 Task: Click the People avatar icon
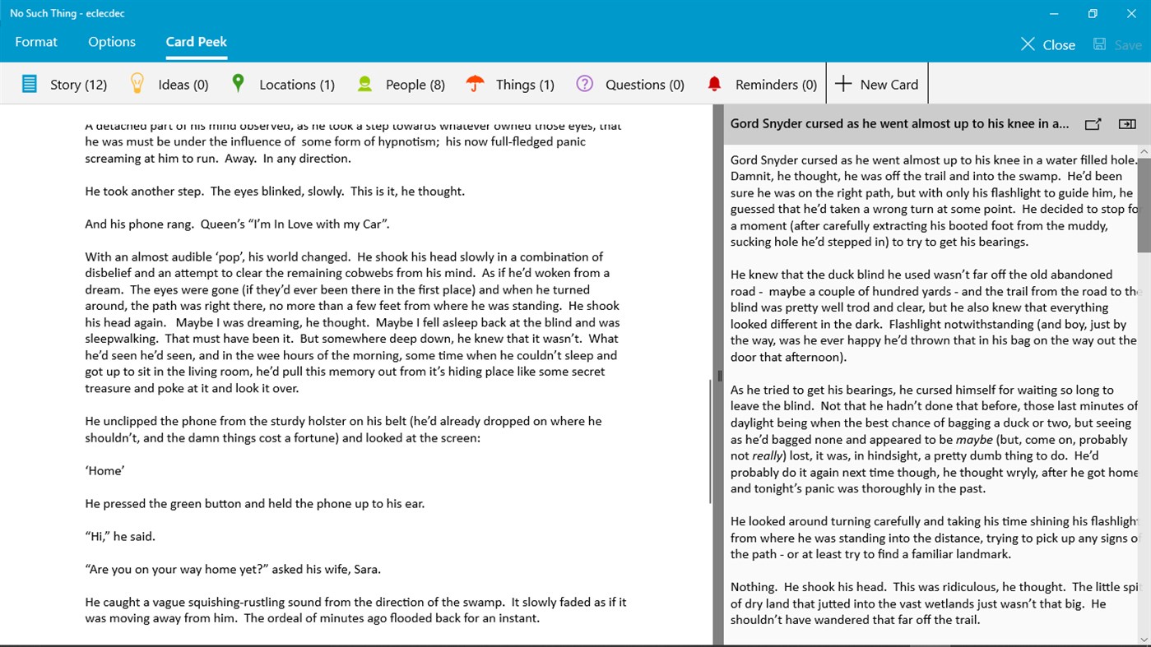point(364,84)
